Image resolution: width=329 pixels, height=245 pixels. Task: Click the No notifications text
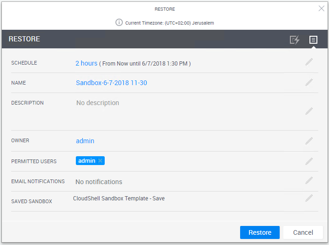pos(99,182)
